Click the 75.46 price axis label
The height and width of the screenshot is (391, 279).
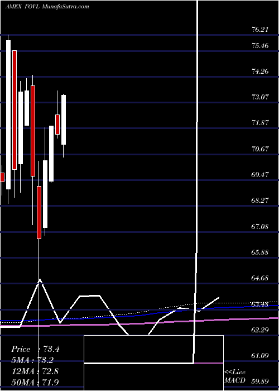coord(260,46)
